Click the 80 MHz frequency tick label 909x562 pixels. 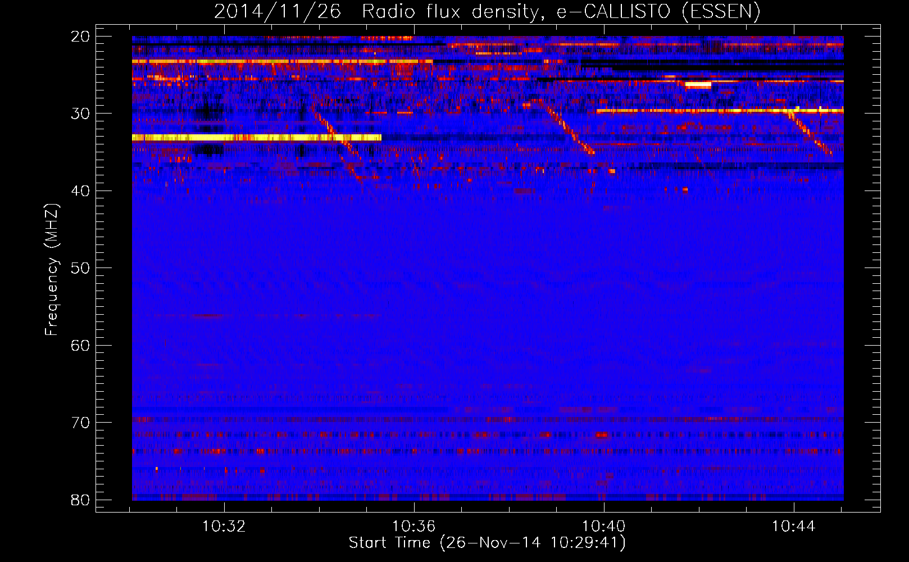[x=80, y=500]
